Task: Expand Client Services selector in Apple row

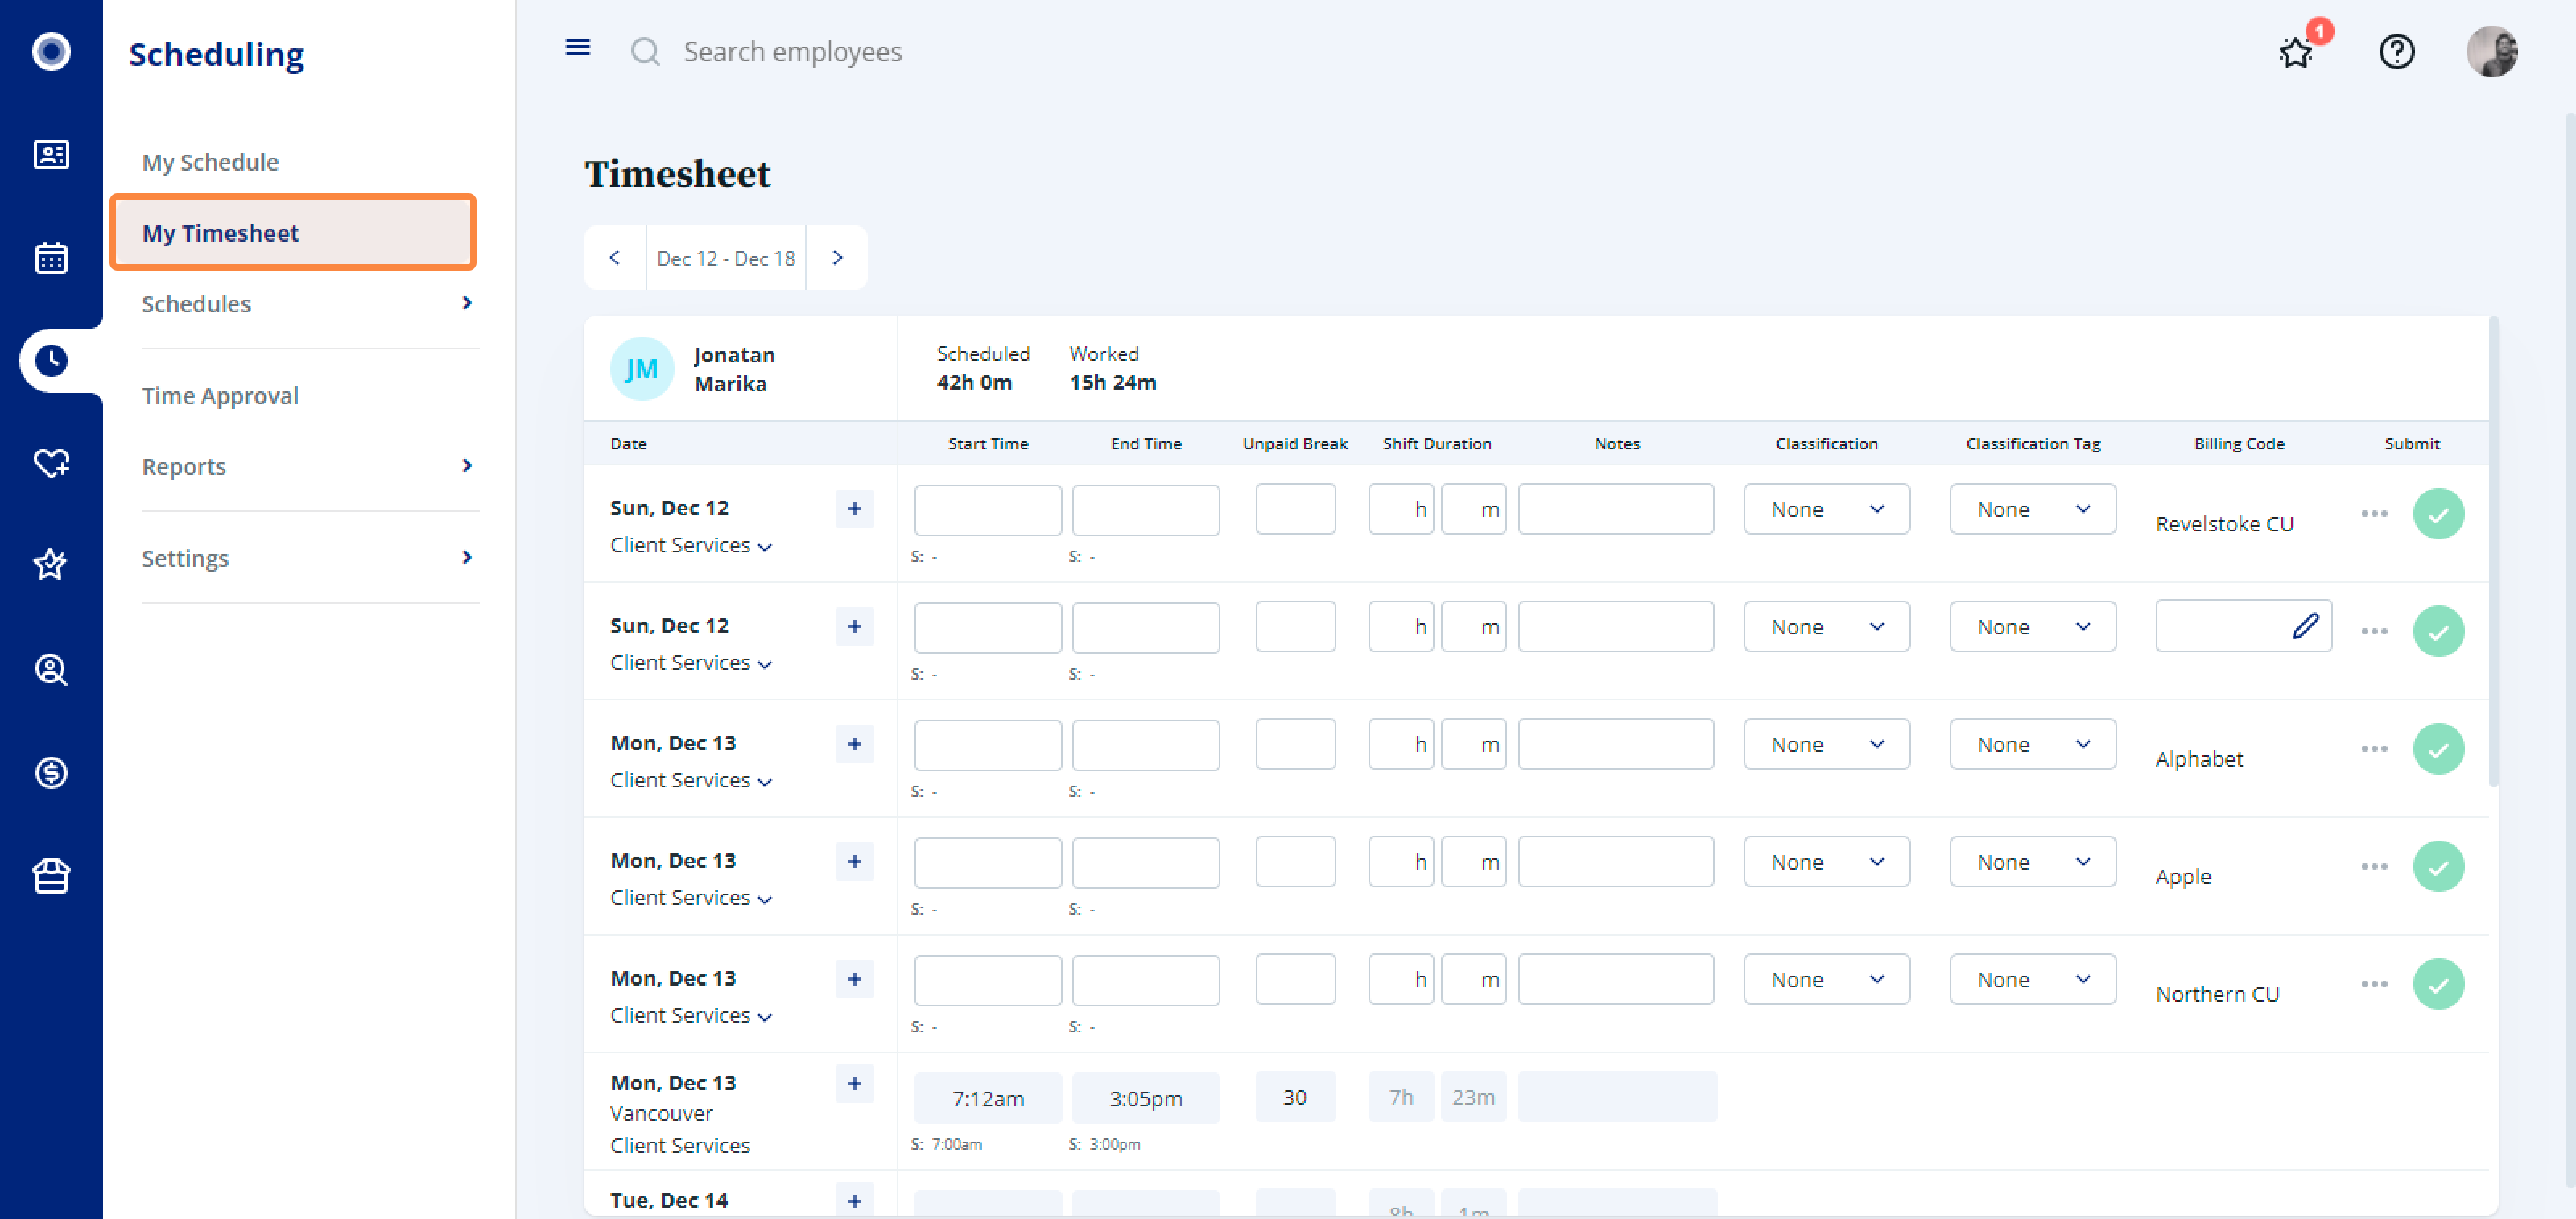Action: click(691, 898)
